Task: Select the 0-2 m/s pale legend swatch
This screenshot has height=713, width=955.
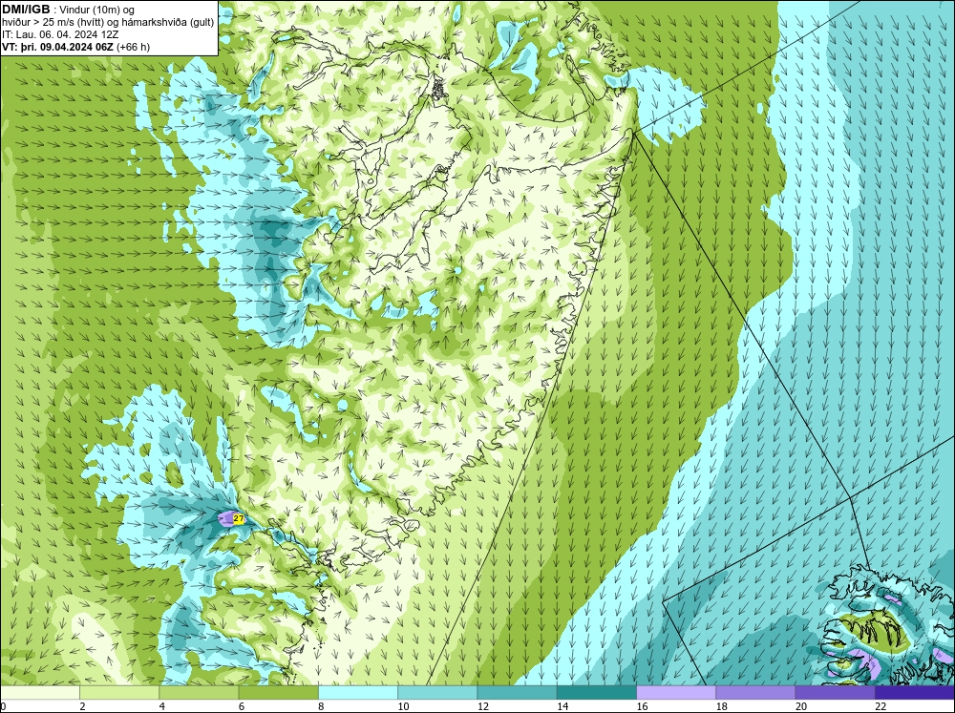Action: tap(39, 693)
